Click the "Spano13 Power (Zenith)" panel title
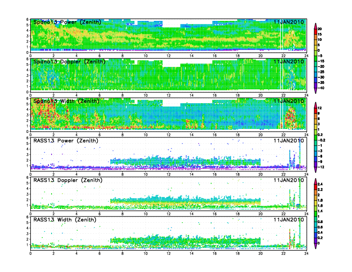The width and height of the screenshot is (352, 272). [x=67, y=22]
